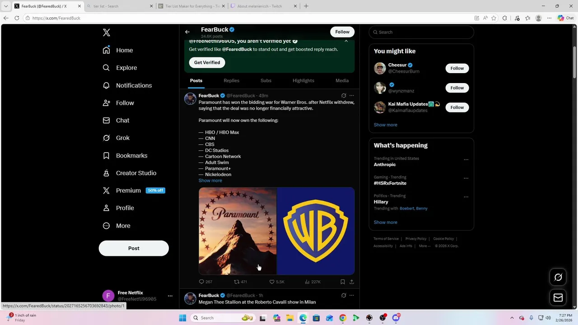The width and height of the screenshot is (578, 325).
Task: Open Bookmarks in the sidebar
Action: click(125, 156)
